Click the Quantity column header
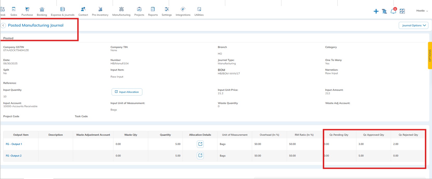 tap(165, 135)
